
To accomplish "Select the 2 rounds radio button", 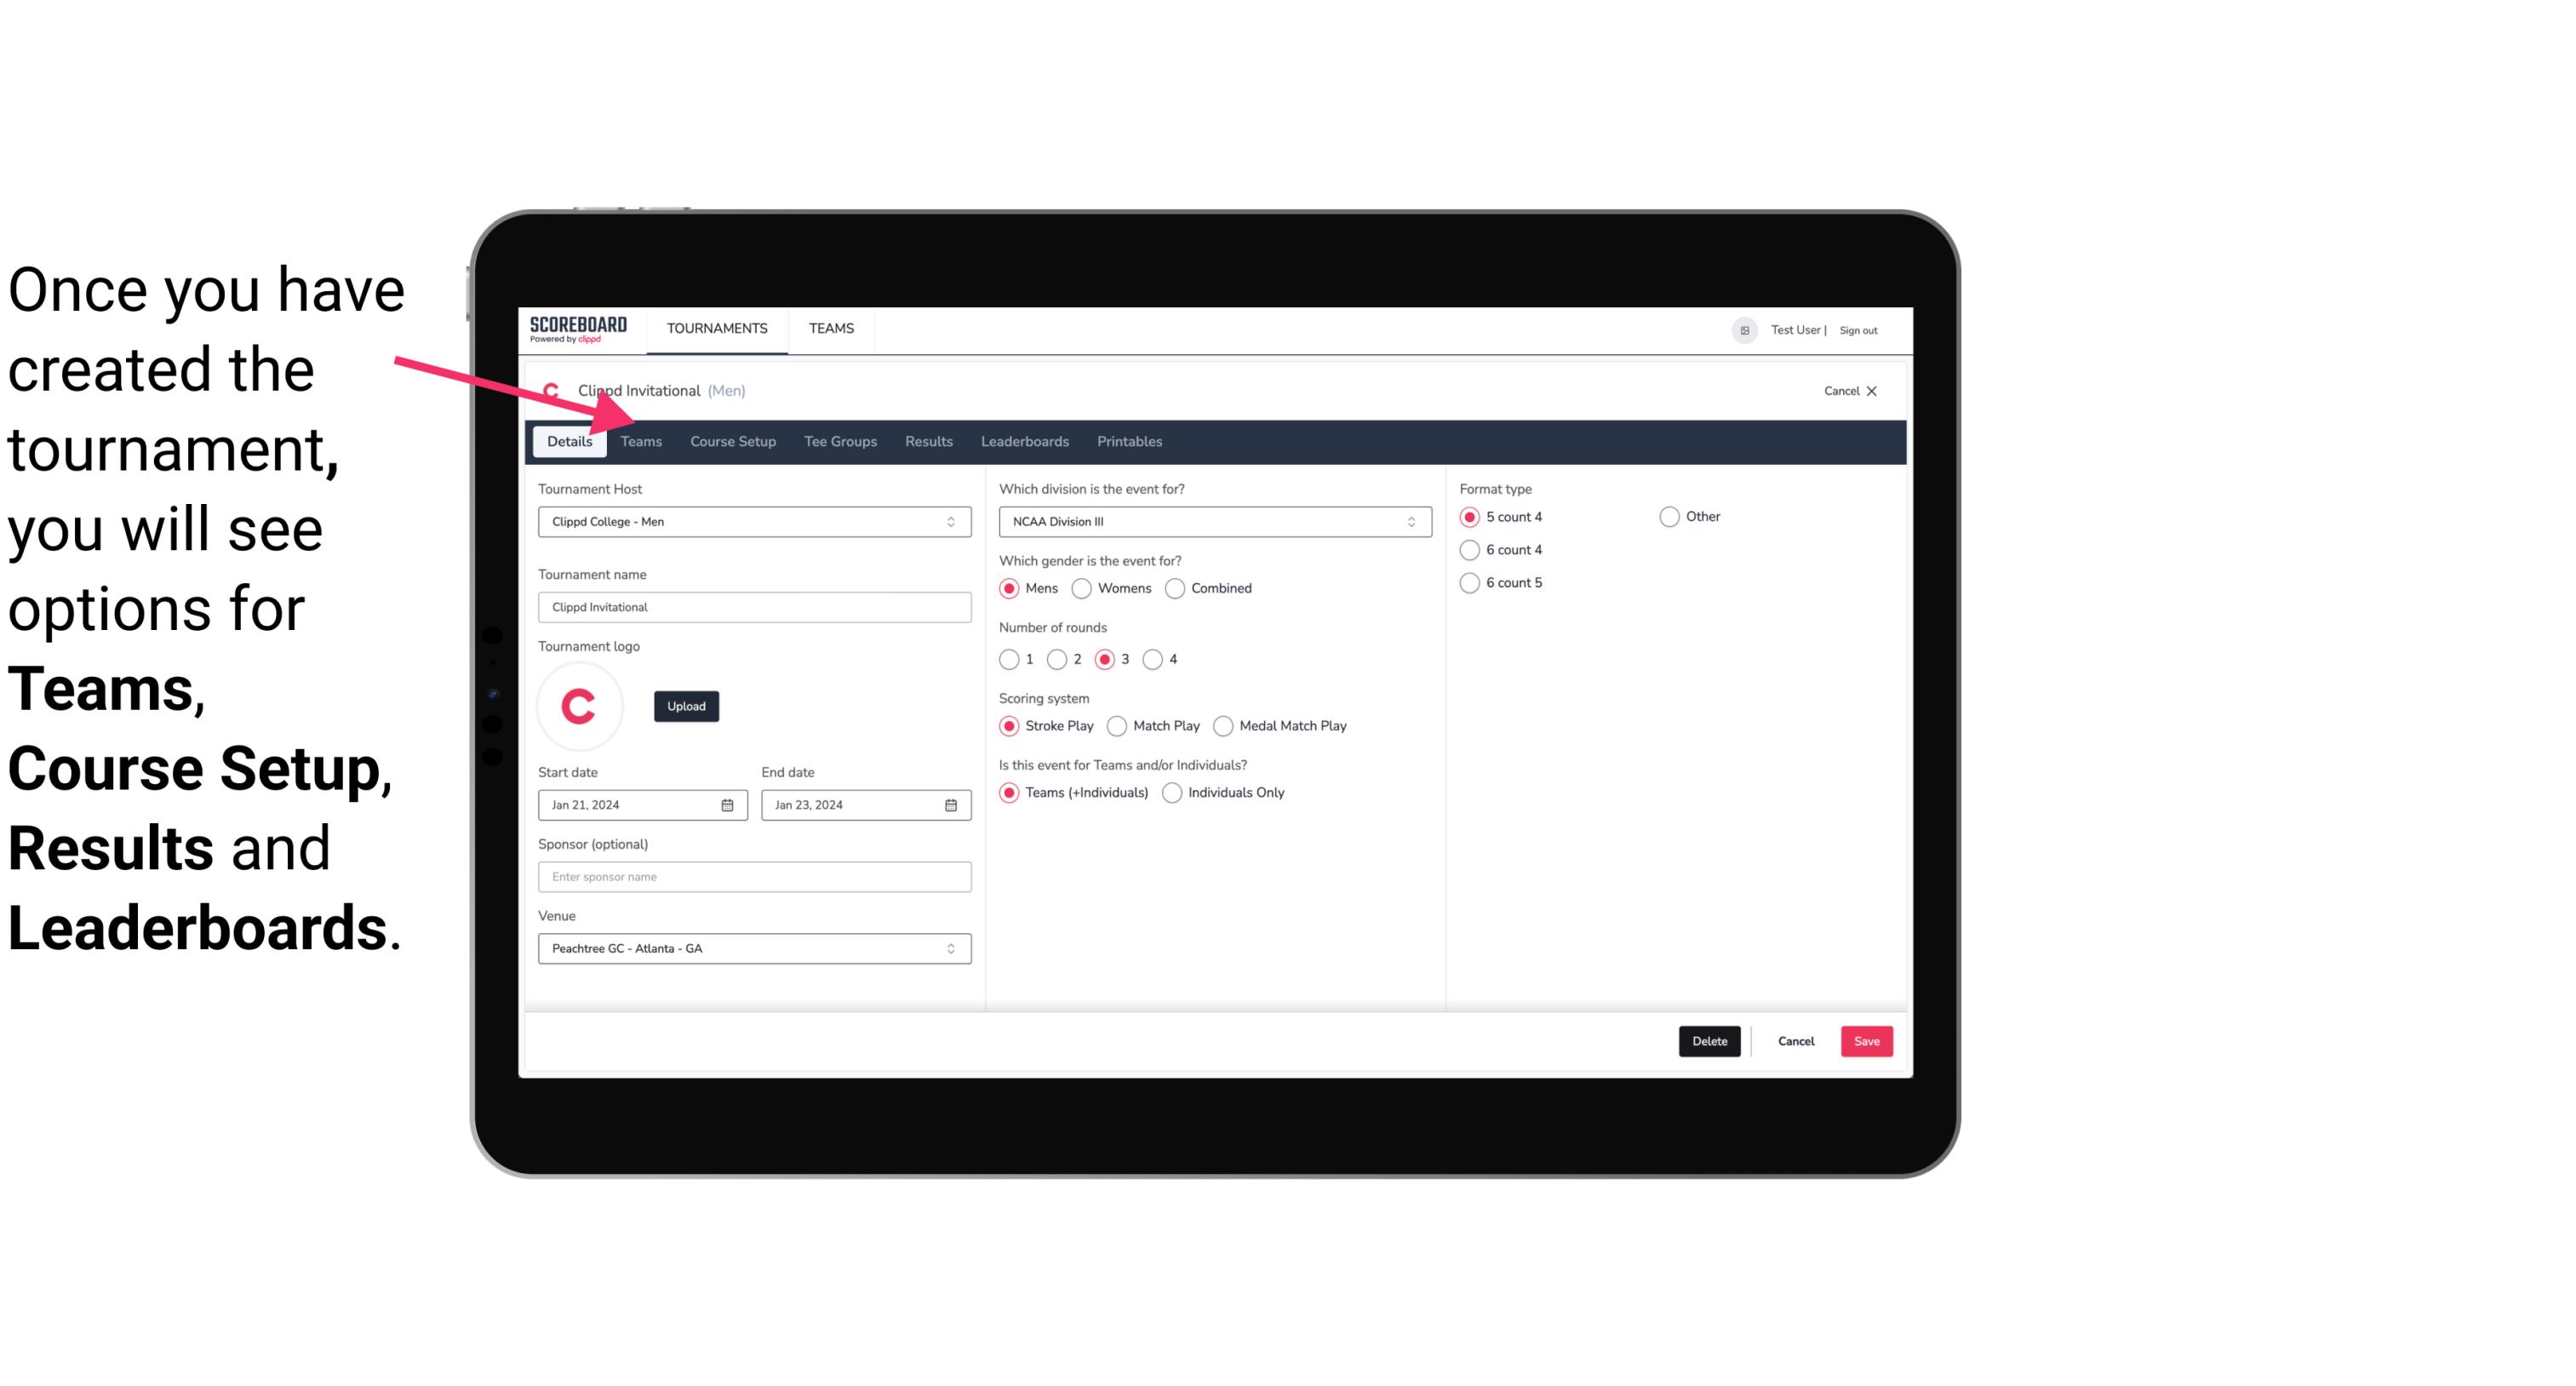I will pos(1061,659).
